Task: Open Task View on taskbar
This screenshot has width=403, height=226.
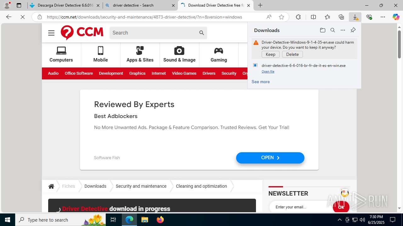Action: pyautogui.click(x=113, y=220)
